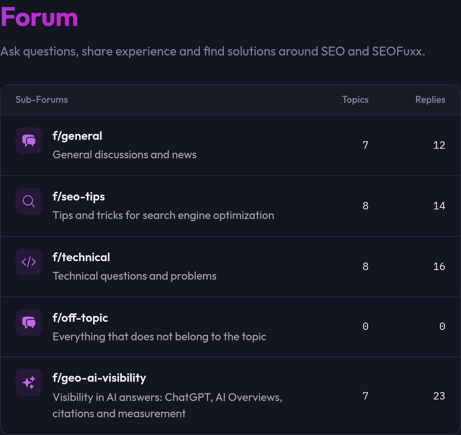Click replies count 14 in f/seo-tips row
The width and height of the screenshot is (461, 435).
coord(439,206)
